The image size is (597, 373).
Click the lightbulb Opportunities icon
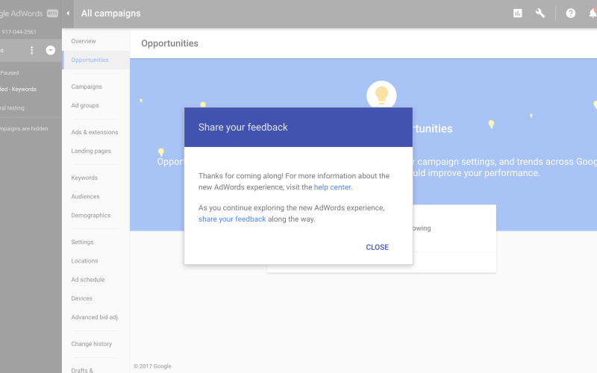(x=381, y=95)
